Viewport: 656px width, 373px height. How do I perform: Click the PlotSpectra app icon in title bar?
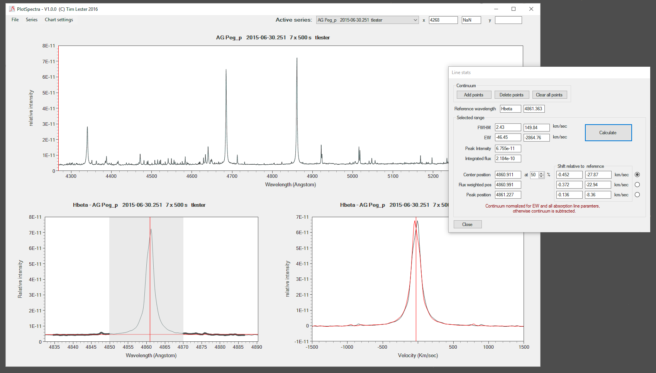point(12,9)
